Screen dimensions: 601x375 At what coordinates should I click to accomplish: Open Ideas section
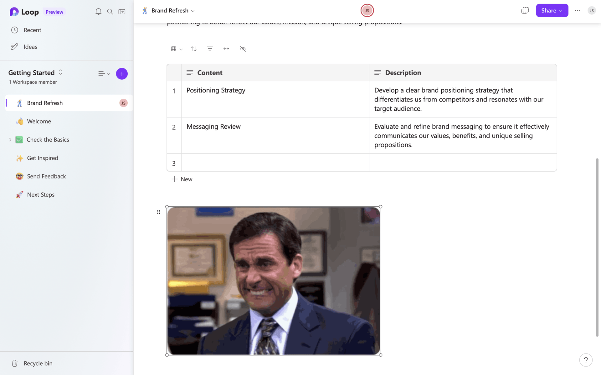[x=30, y=47]
